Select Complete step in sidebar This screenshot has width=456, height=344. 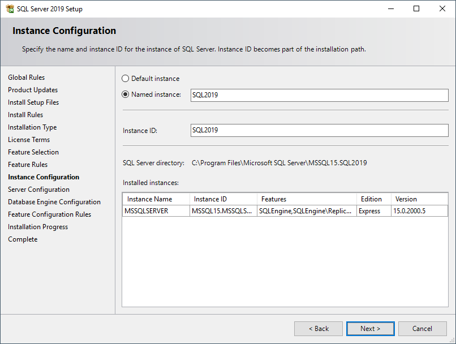coord(23,239)
